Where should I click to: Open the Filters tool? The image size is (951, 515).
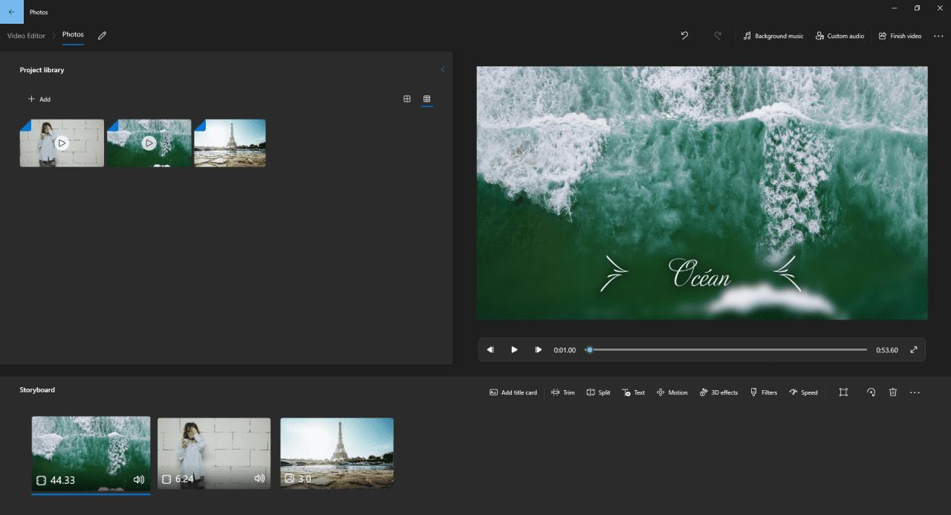(763, 392)
